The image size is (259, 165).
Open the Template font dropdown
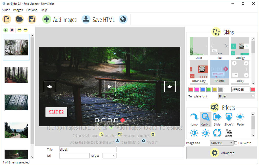pyautogui.click(x=236, y=96)
